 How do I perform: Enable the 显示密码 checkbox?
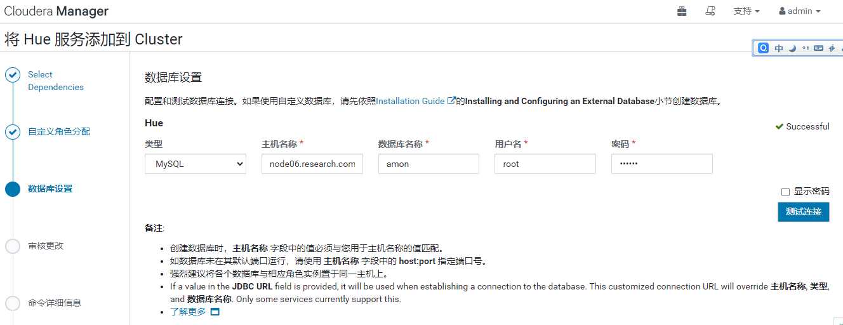point(785,192)
